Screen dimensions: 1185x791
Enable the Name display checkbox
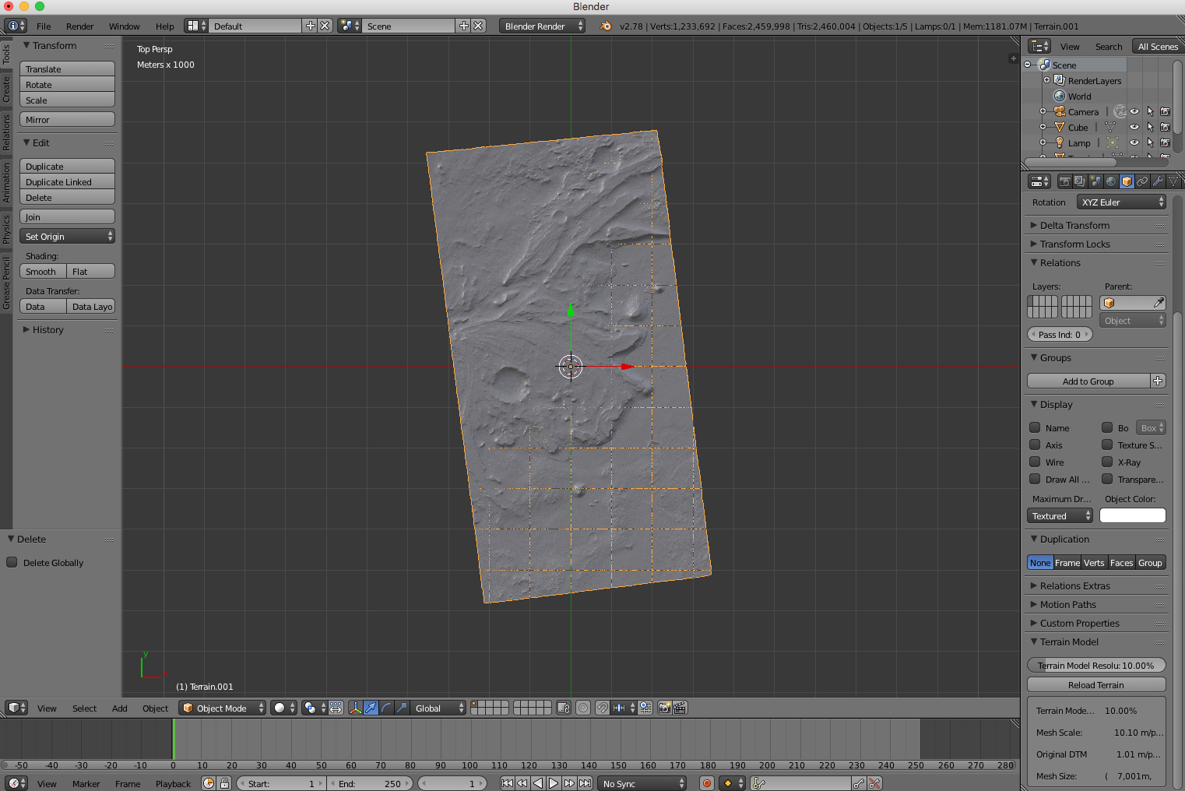pyautogui.click(x=1035, y=427)
